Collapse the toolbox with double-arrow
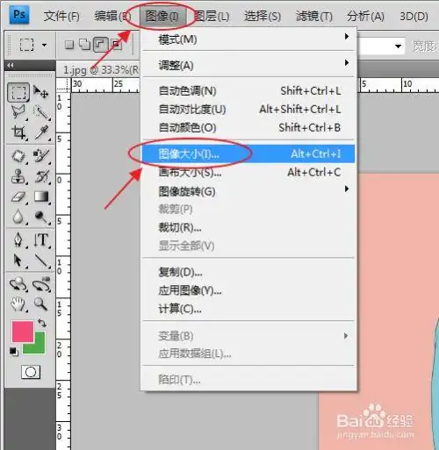Viewport: 439px width, 450px height. tap(11, 65)
